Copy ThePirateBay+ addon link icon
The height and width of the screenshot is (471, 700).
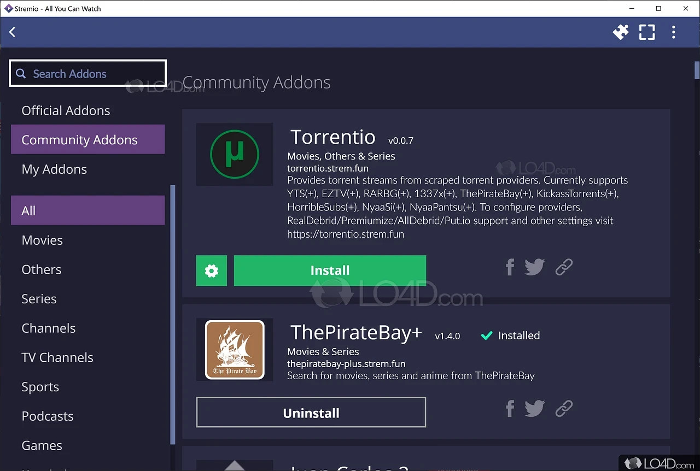coord(564,408)
